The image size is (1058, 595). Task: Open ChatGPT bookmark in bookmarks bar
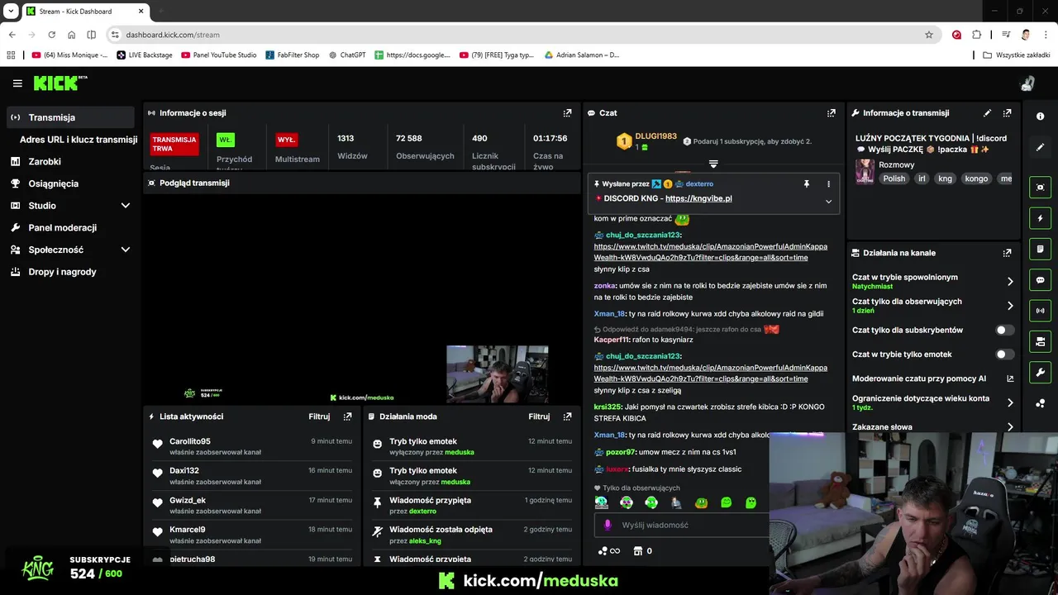click(347, 55)
